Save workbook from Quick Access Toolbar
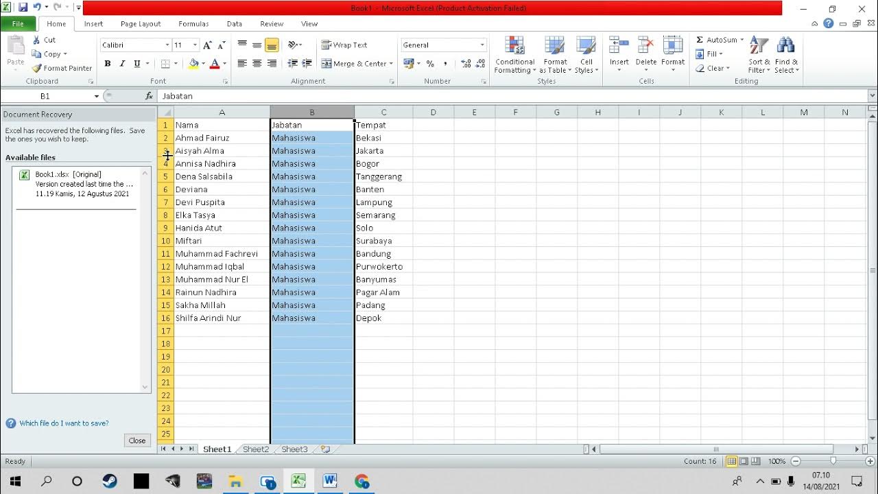Screen dimensions: 878x494 (x=23, y=8)
